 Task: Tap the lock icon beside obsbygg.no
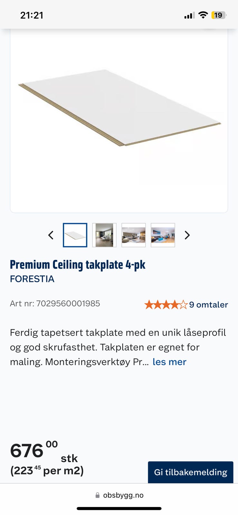coord(97,495)
